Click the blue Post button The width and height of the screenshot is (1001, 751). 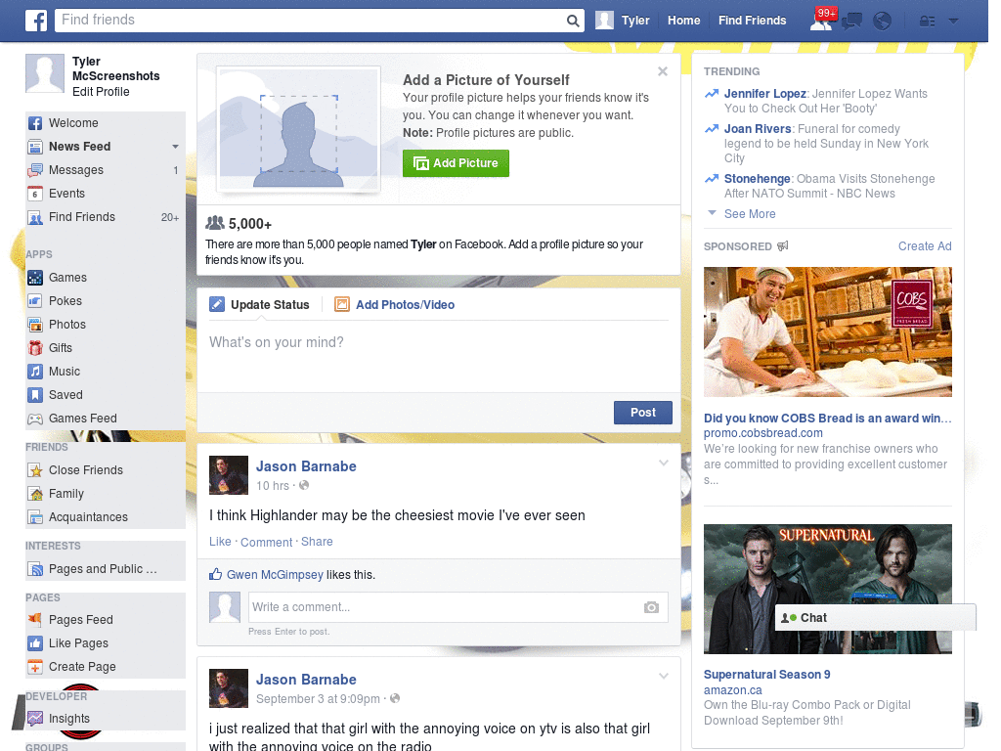click(643, 413)
